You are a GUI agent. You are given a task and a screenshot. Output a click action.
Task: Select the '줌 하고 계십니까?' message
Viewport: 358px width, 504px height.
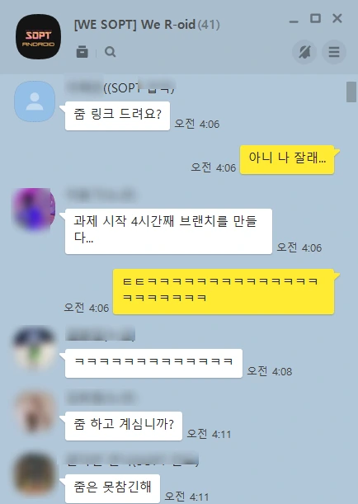tap(124, 426)
